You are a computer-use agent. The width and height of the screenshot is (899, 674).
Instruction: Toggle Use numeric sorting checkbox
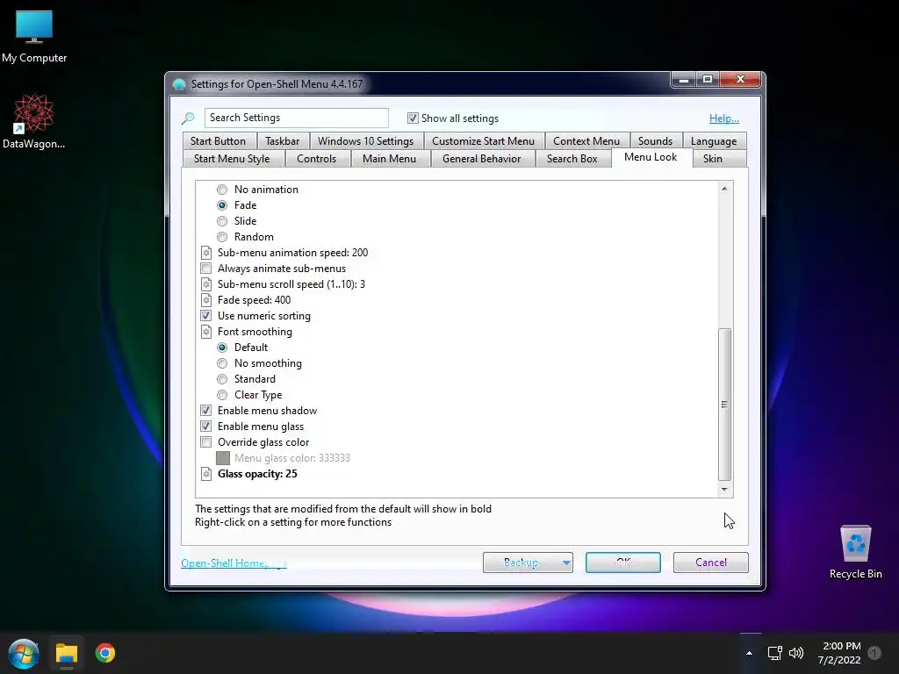pos(205,316)
